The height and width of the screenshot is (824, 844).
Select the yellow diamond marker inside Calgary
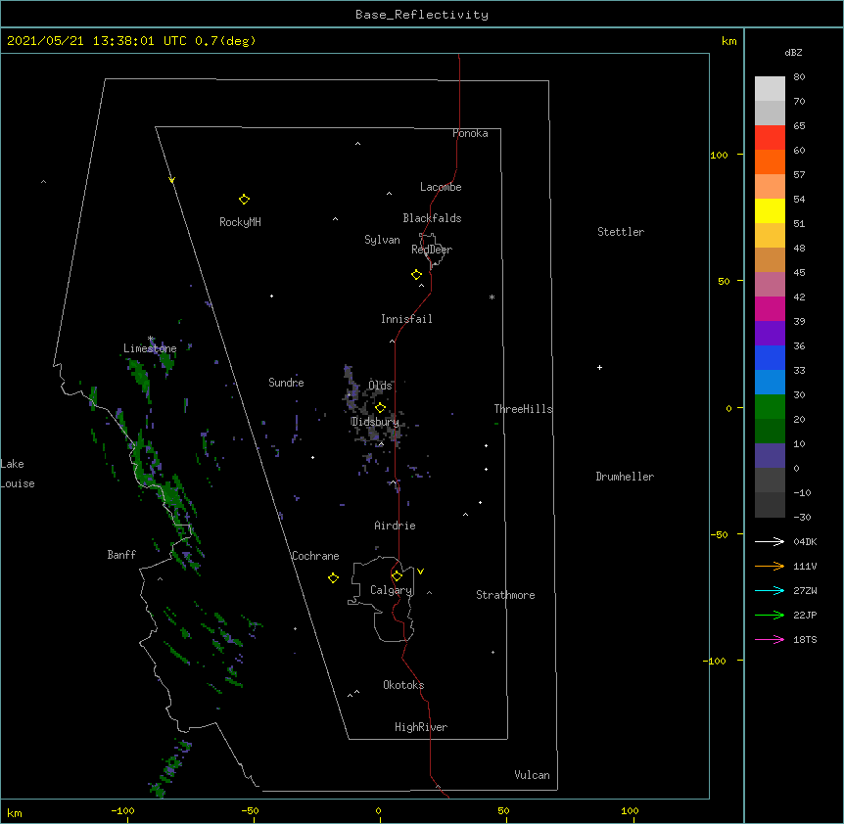pyautogui.click(x=397, y=576)
